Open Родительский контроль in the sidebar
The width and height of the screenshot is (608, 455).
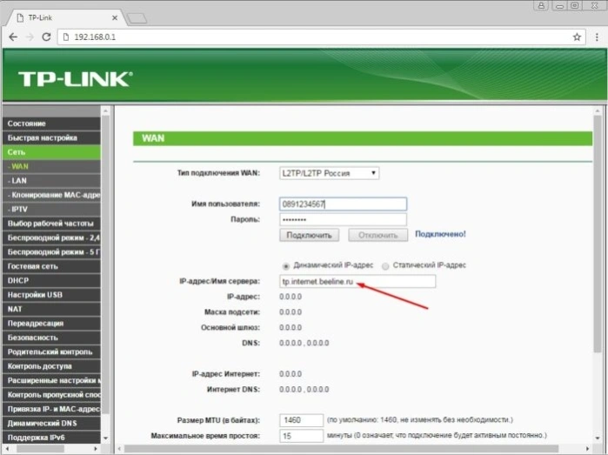pyautogui.click(x=51, y=352)
